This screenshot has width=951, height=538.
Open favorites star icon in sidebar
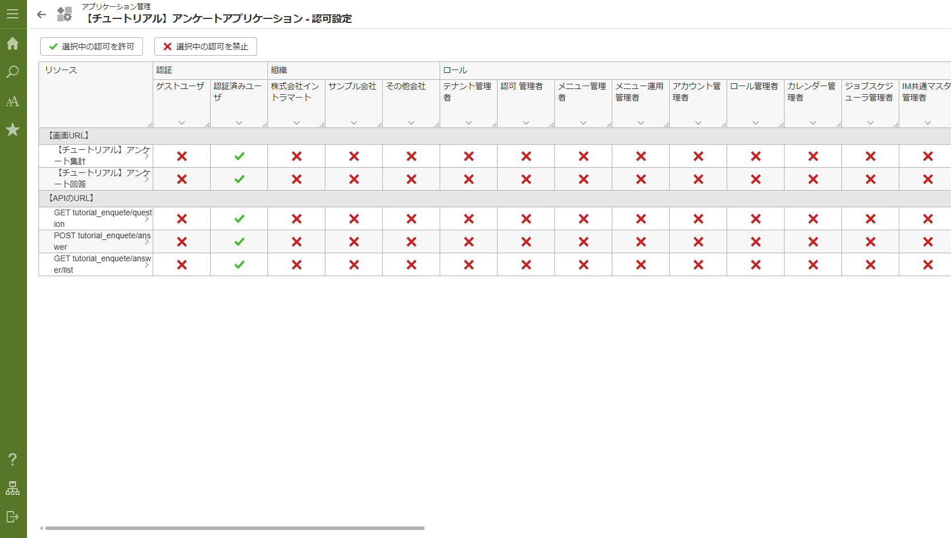click(13, 130)
